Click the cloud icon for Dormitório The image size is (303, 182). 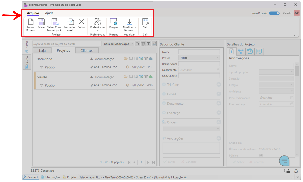tap(151, 59)
